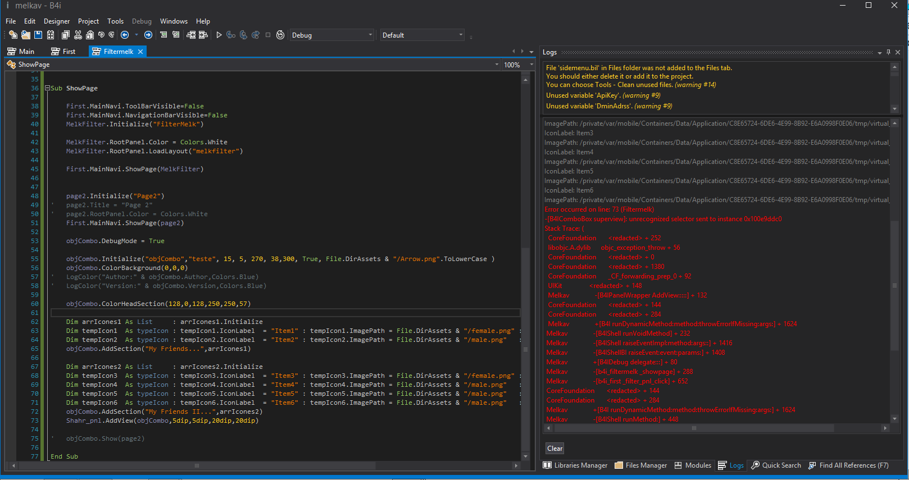Click the Paste clipboard icon
Viewport: 909px width, 480px height.
coord(90,35)
